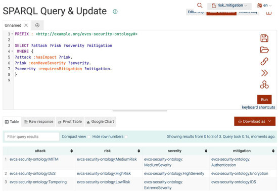Open the risk_mitigation repository dropdown

point(229,6)
